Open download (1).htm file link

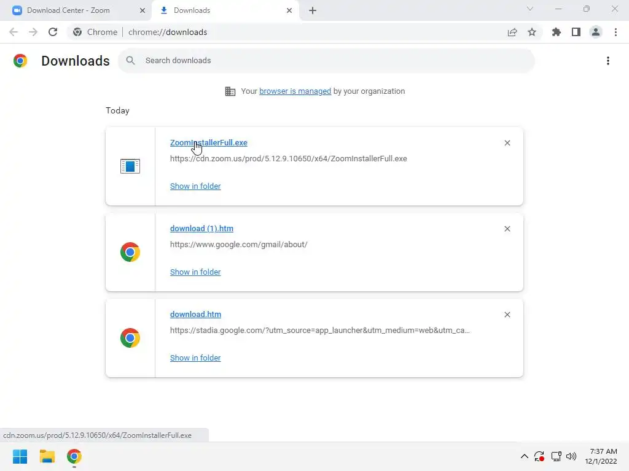pos(201,229)
